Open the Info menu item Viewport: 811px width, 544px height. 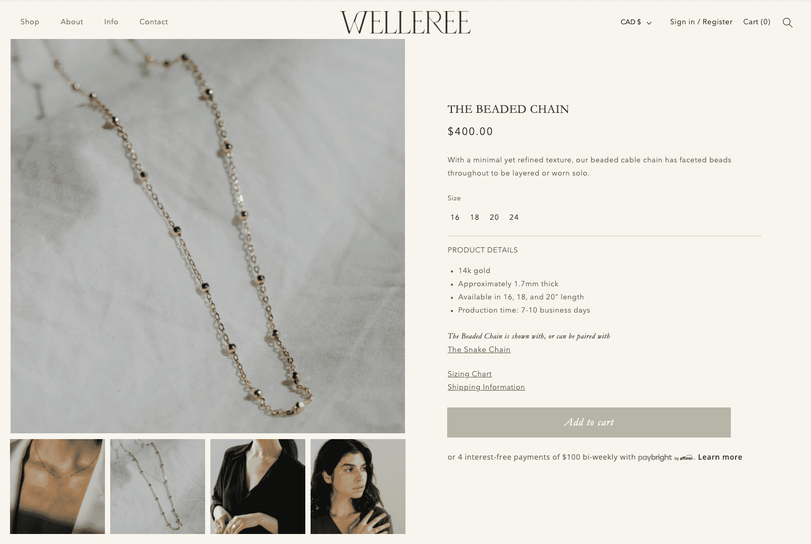[x=111, y=22]
